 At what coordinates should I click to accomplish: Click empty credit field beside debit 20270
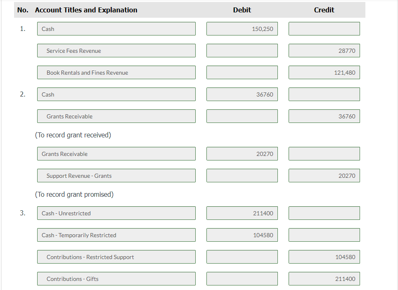[324, 153]
